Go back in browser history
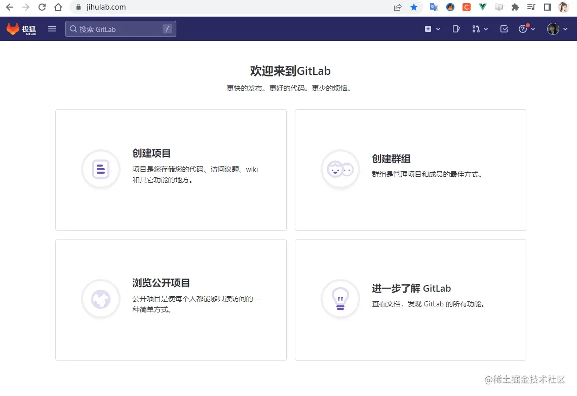The image size is (577, 396). tap(10, 7)
